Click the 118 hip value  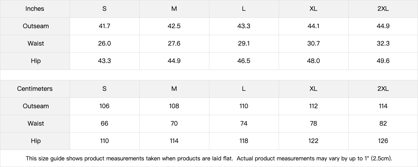[244, 141]
